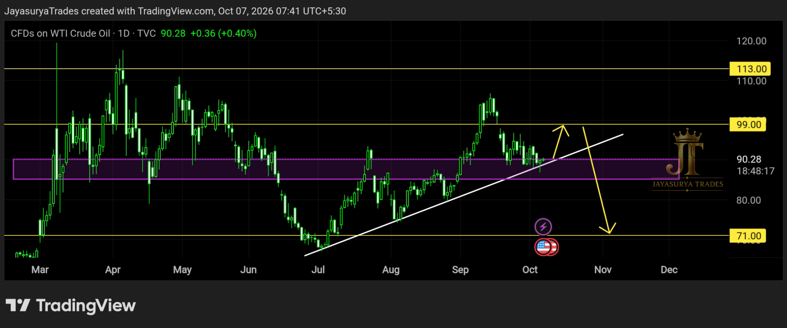This screenshot has width=787, height=328.
Task: Click the CFDs on WTI Crude Oil title
Action: pyautogui.click(x=60, y=33)
